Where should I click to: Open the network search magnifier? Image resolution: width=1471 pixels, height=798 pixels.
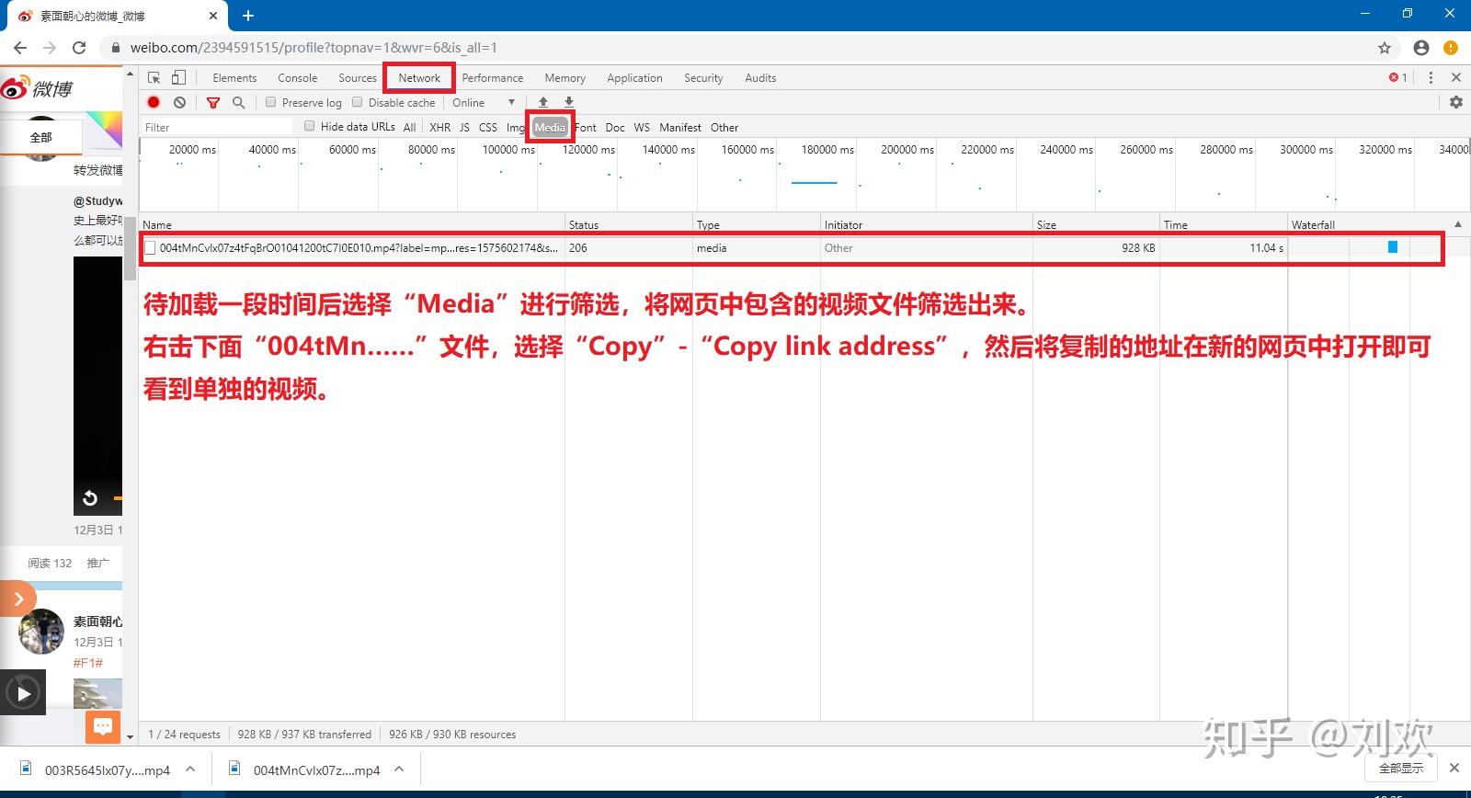click(x=239, y=103)
